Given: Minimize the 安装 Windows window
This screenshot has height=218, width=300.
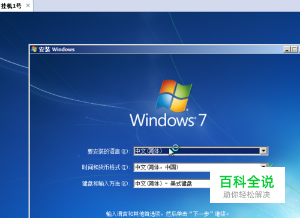Looking at the screenshot, I should coord(287,49).
